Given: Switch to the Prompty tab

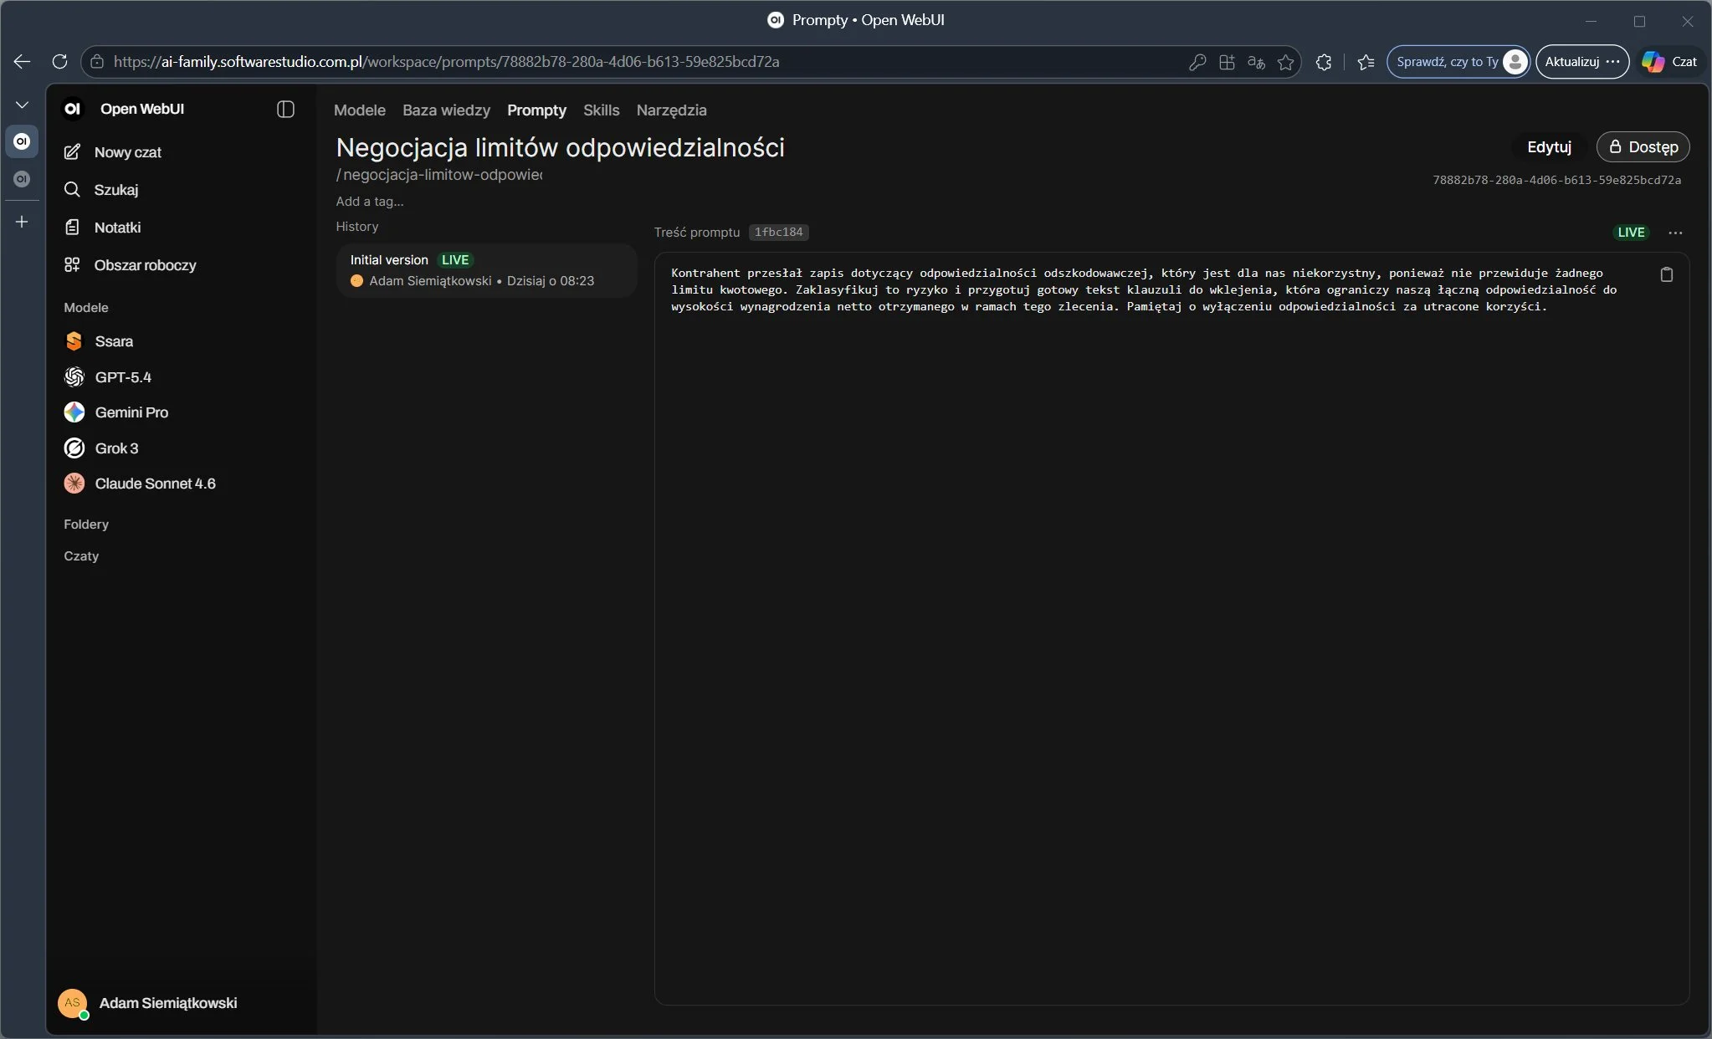Looking at the screenshot, I should click(x=536, y=110).
